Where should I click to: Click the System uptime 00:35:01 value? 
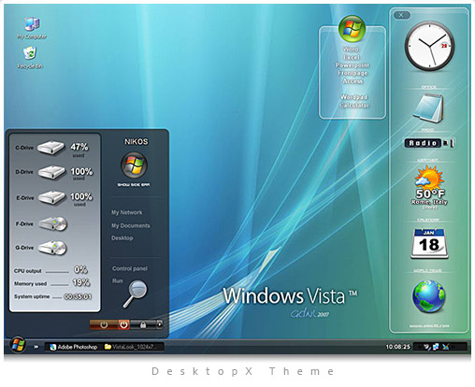(x=78, y=296)
